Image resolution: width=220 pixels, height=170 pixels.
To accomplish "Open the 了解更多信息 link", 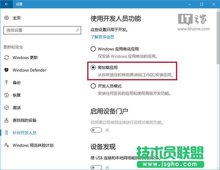I will [102, 37].
